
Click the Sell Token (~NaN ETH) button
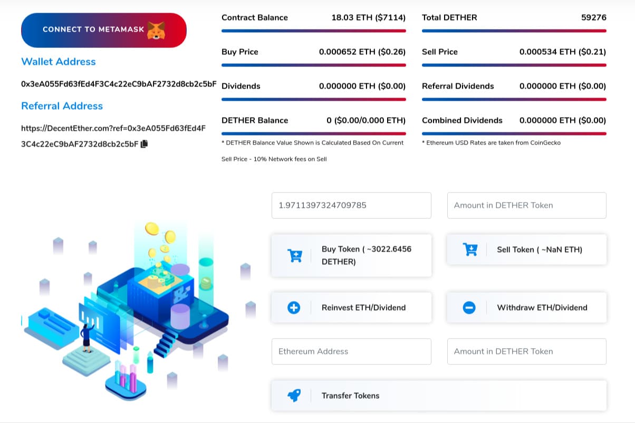[527, 249]
